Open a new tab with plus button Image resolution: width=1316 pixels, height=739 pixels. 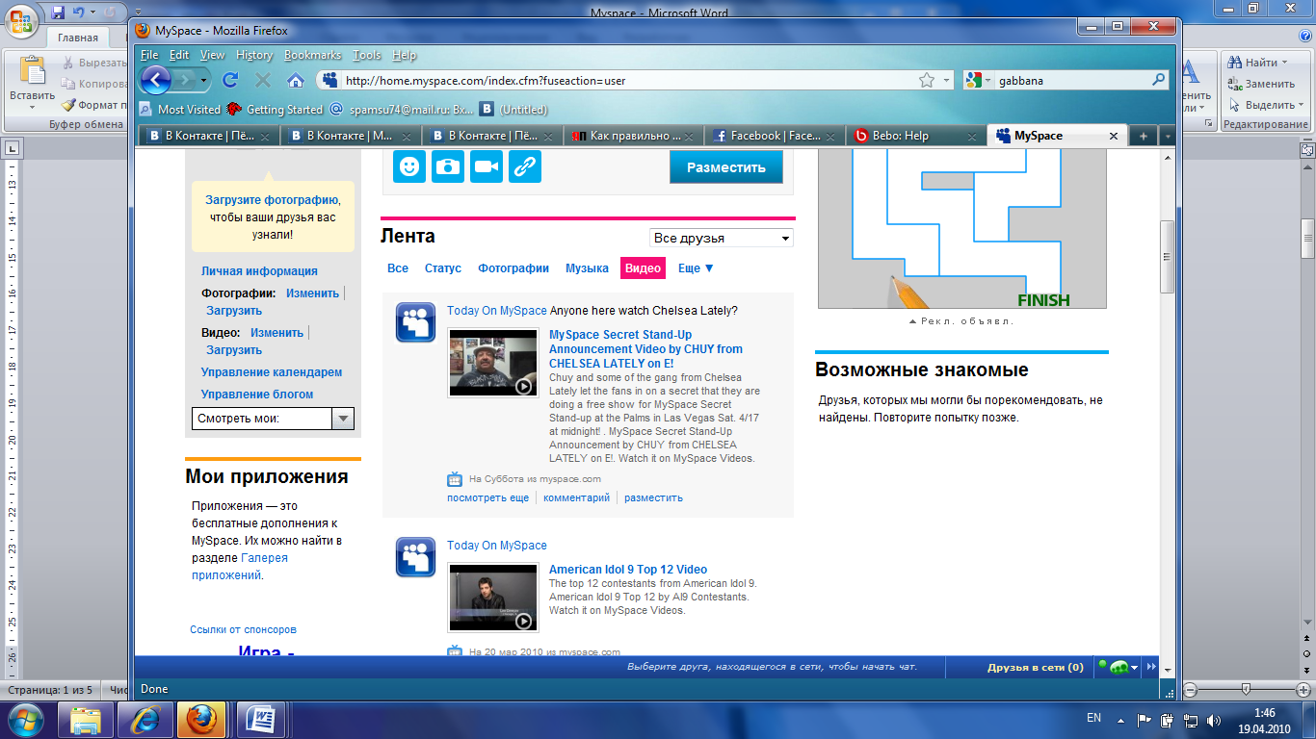pos(1144,136)
